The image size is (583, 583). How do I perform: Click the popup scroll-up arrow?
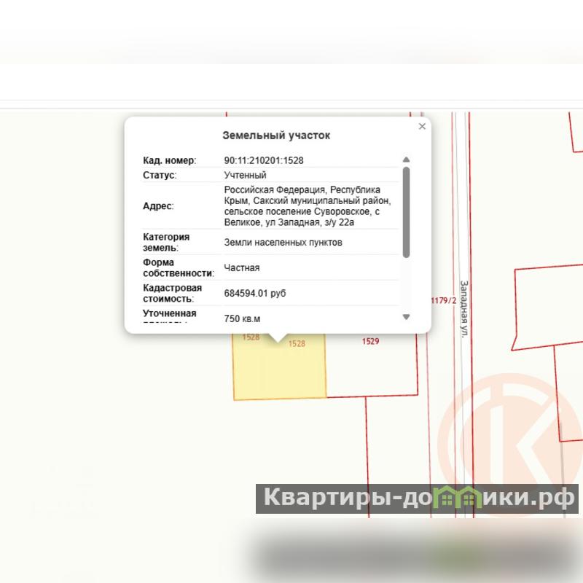tap(406, 160)
